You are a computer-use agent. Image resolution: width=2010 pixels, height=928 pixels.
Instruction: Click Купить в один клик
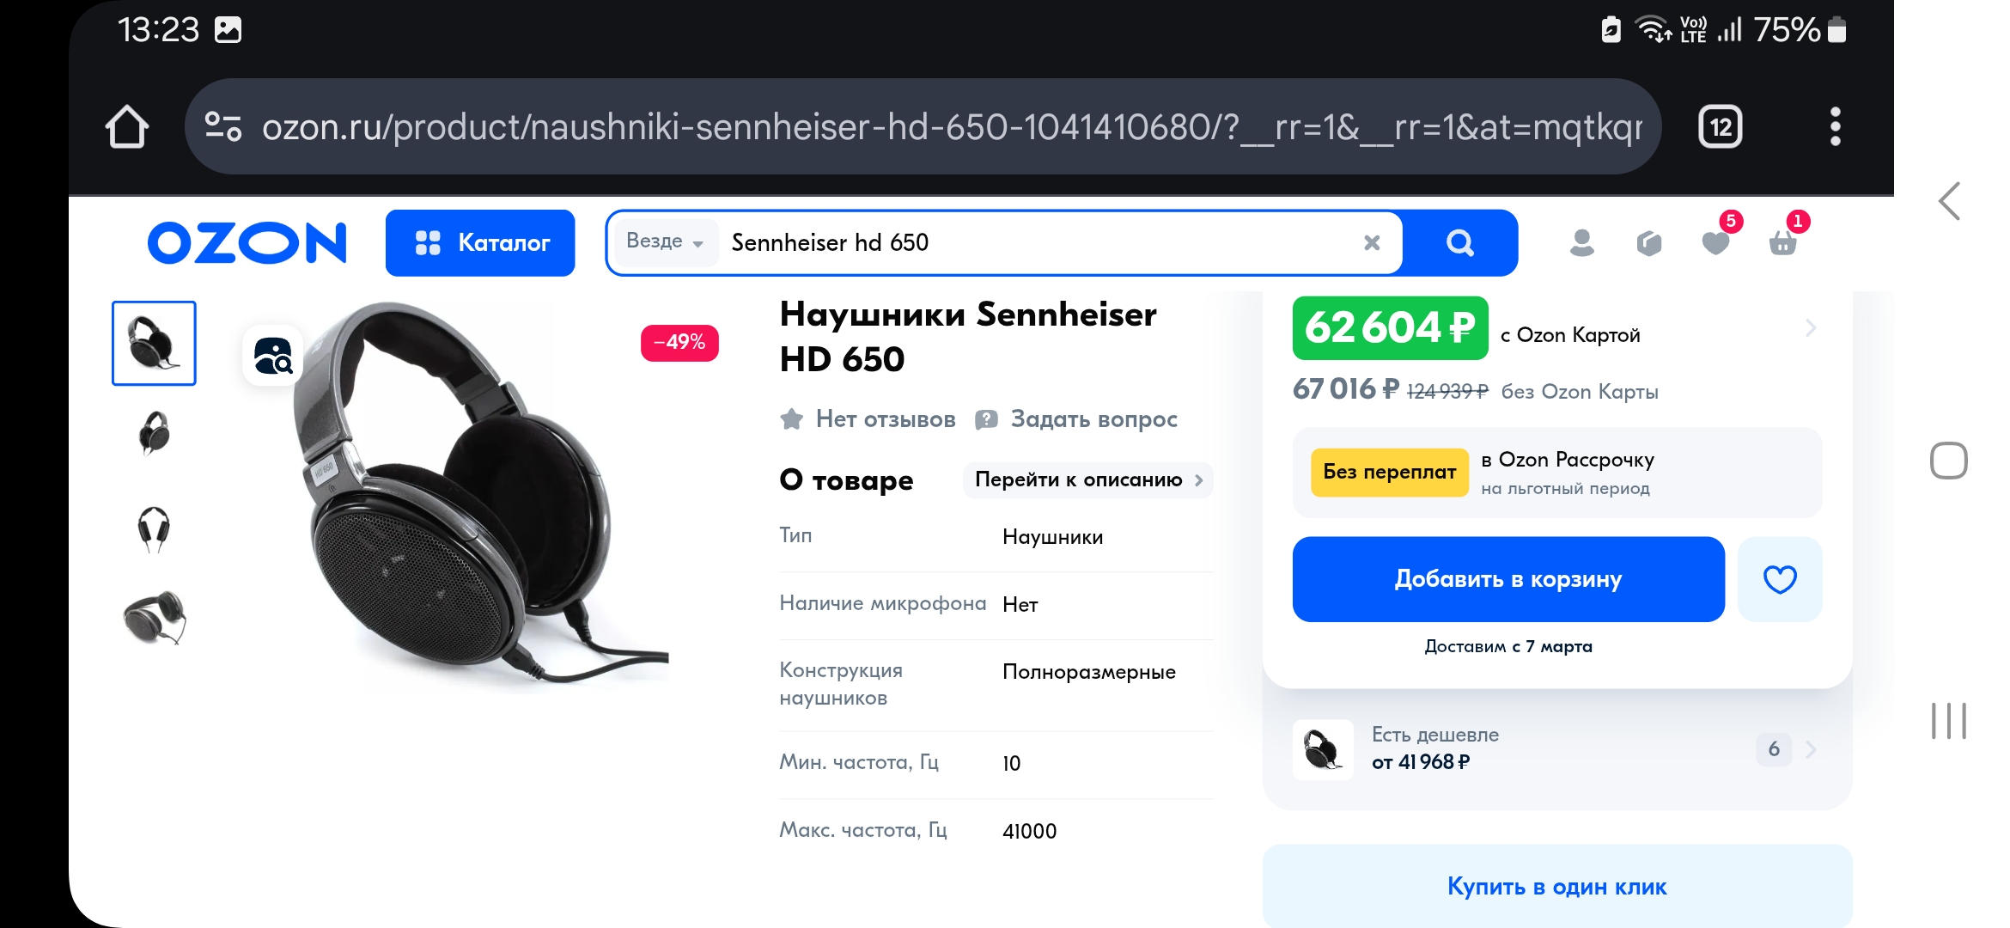click(1556, 886)
